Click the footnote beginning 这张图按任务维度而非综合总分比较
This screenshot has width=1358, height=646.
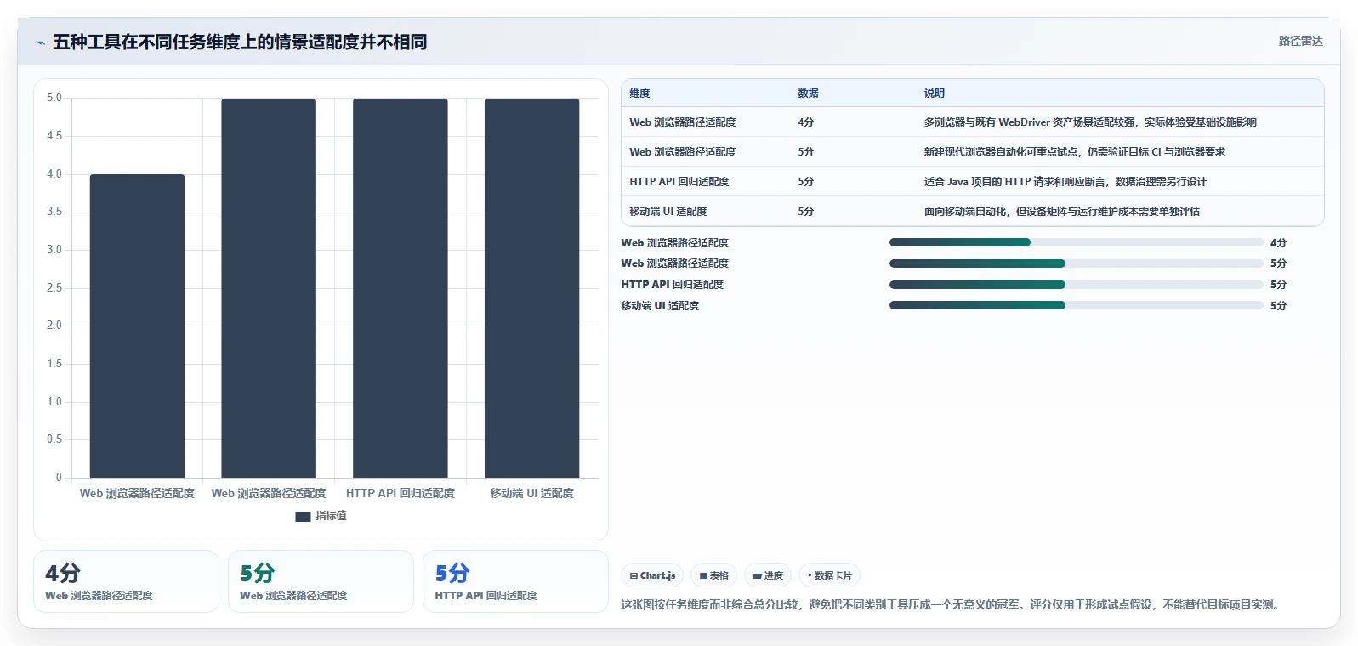click(952, 604)
